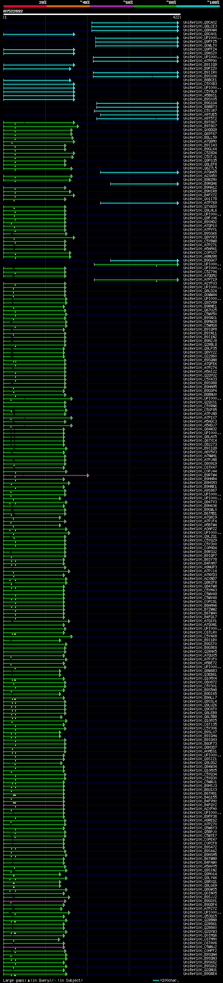Select the query name AV522892
The width and height of the screenshot is (223, 983).
tap(13, 11)
